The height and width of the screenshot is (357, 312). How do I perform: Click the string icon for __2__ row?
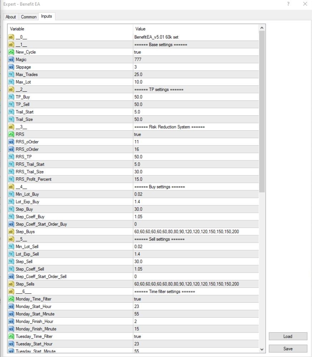[11, 90]
